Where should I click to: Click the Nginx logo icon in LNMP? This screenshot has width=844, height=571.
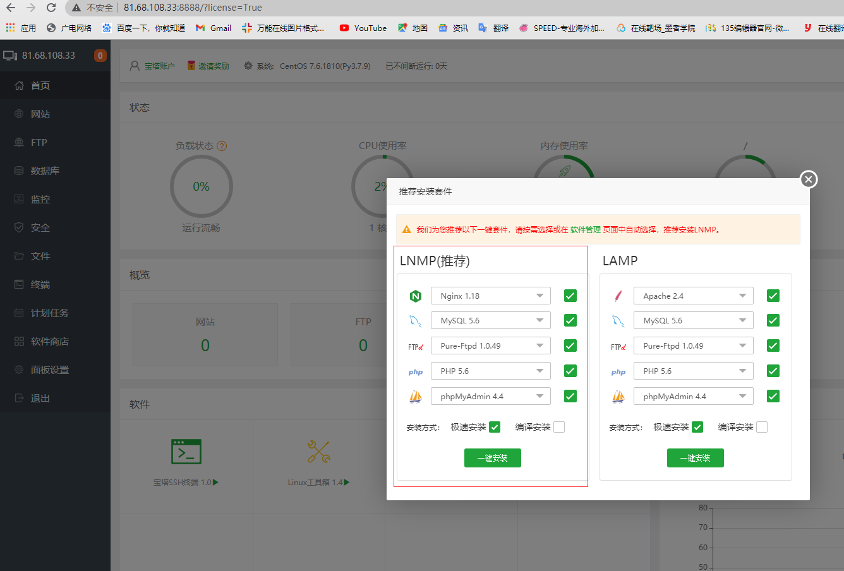click(416, 296)
